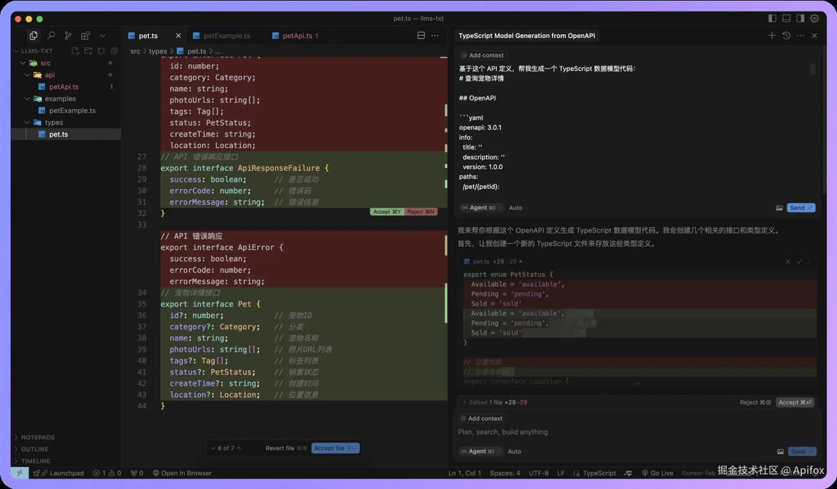Show errors and warnings in status bar

(107, 473)
